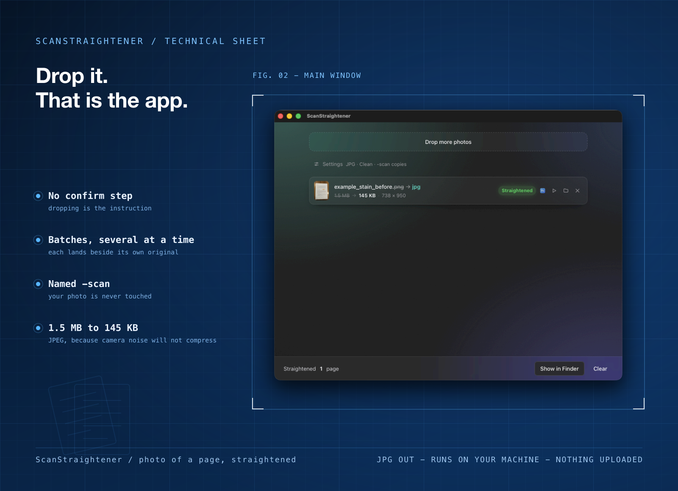Click the '1.5 MB to 145 KB' heading
This screenshot has height=491, width=678.
pyautogui.click(x=93, y=328)
